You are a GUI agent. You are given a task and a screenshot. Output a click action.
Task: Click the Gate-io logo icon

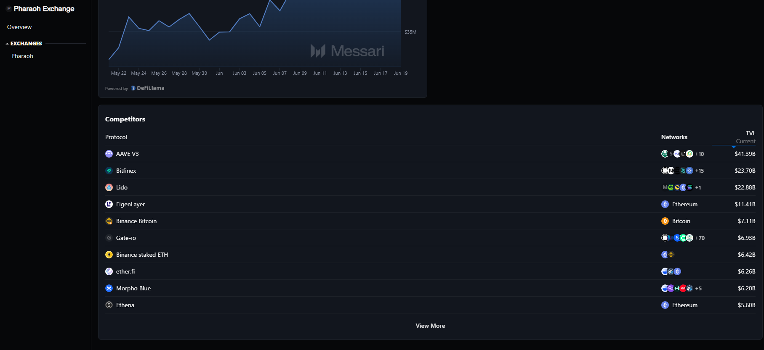pyautogui.click(x=109, y=238)
